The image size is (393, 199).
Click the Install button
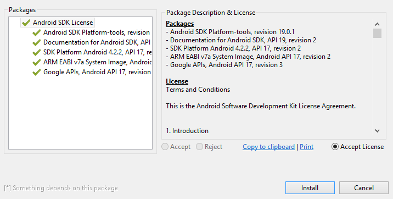pyautogui.click(x=310, y=188)
